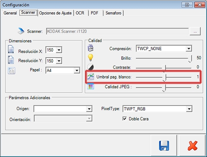Click the Compresión printer icon
This screenshot has height=157, width=207.
point(91,48)
